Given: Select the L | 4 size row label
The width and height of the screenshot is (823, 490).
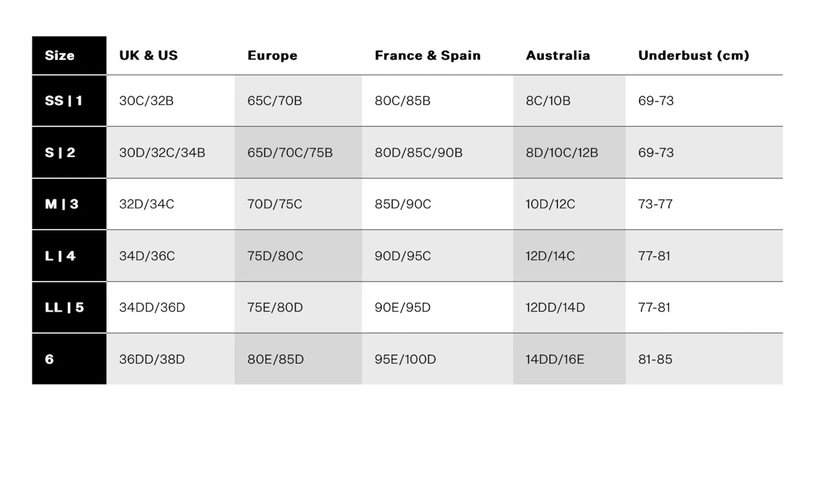Looking at the screenshot, I should tap(60, 256).
